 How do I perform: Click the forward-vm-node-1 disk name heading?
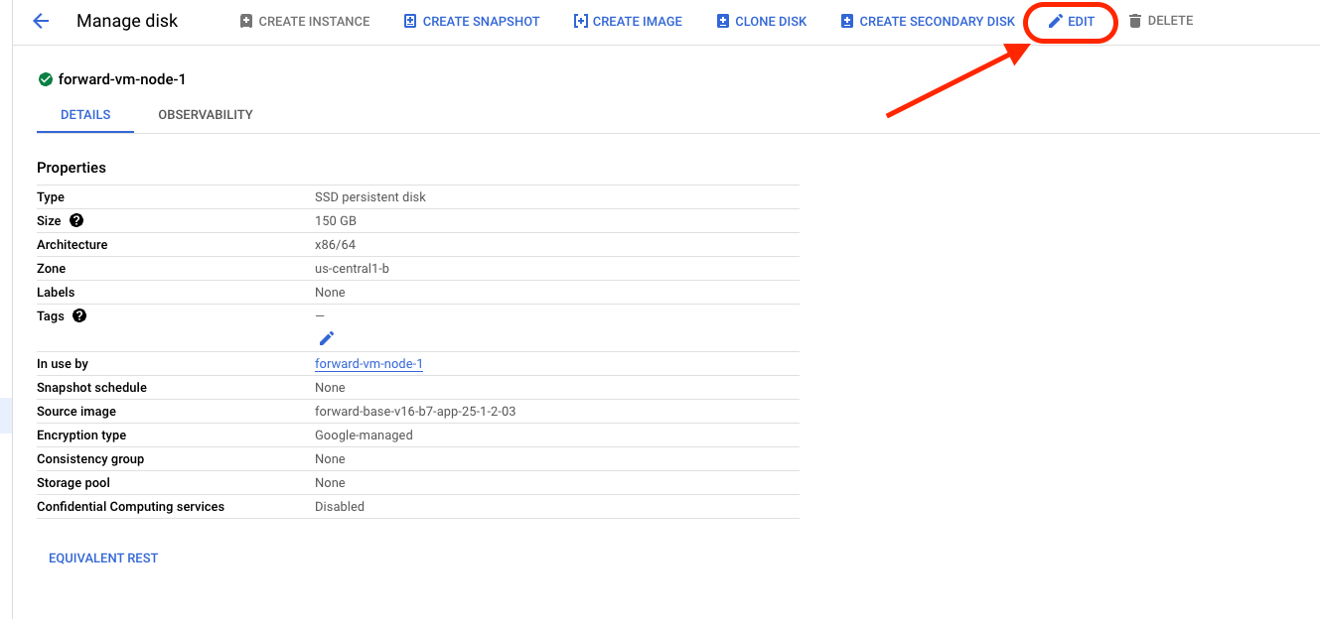121,79
